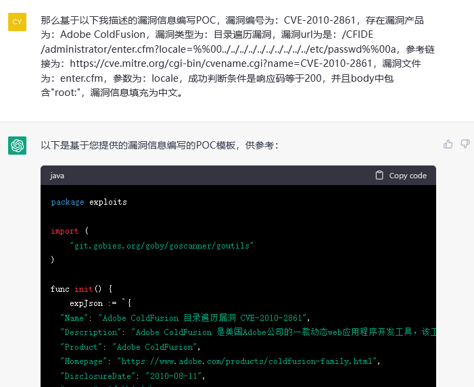Click the CY user avatar
Image resolution: width=474 pixels, height=387 pixels.
[17, 22]
